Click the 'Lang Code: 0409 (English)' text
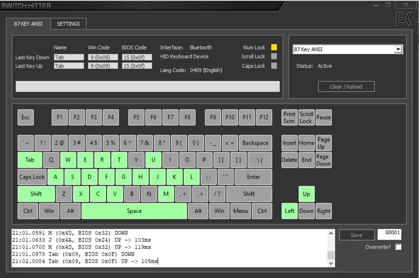 (x=191, y=70)
